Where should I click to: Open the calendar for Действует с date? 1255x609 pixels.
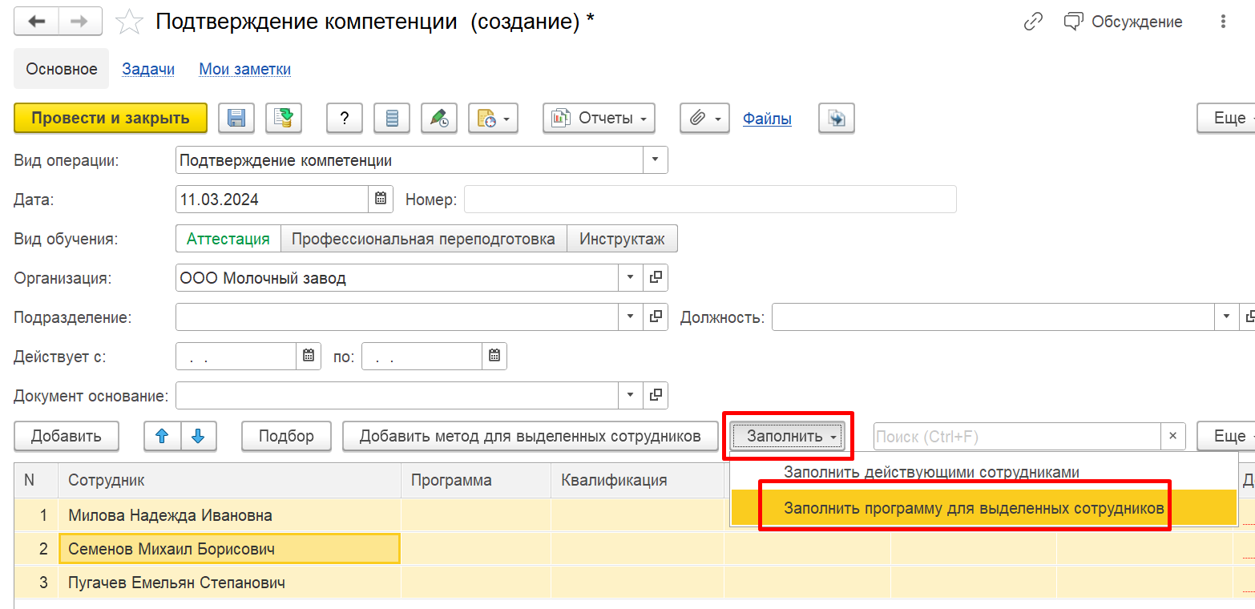(x=309, y=357)
